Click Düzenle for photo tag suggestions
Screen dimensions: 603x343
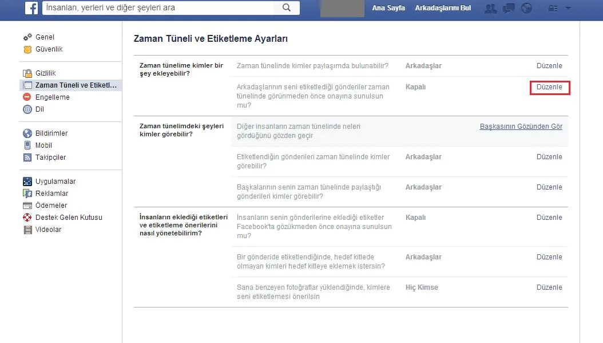[549, 287]
